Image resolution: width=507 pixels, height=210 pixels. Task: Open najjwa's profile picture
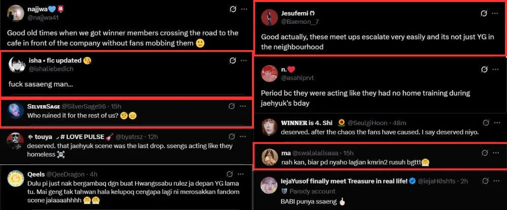[x=16, y=13]
